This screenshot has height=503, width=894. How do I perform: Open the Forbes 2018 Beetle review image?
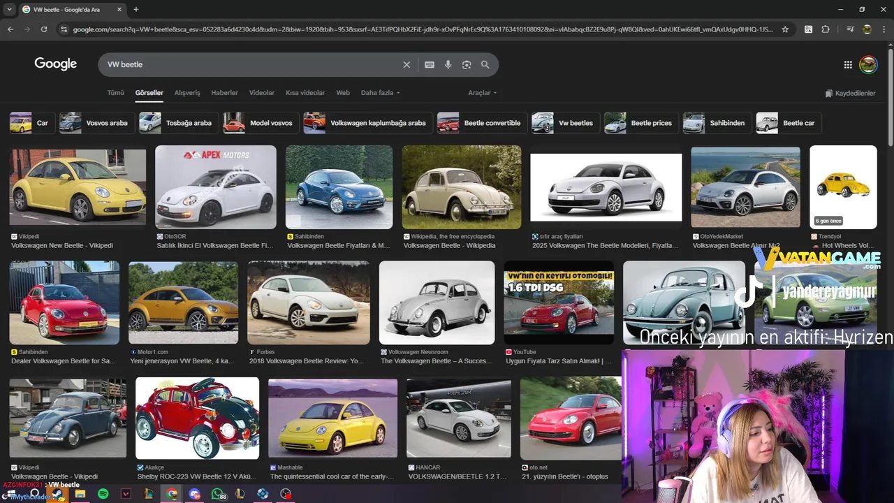pos(309,302)
